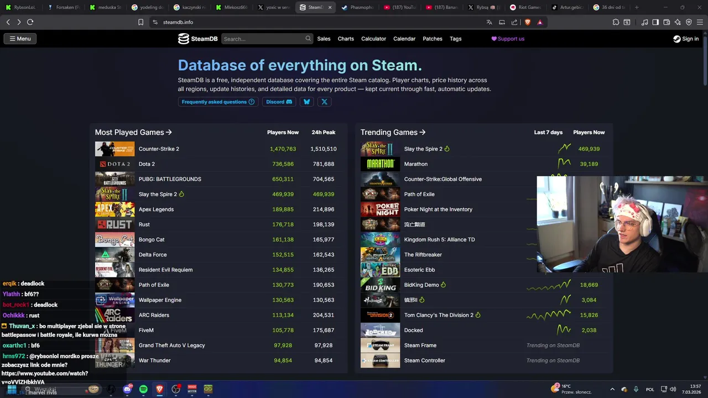The width and height of the screenshot is (708, 398).
Task: Go back in browser history
Action: [x=8, y=22]
